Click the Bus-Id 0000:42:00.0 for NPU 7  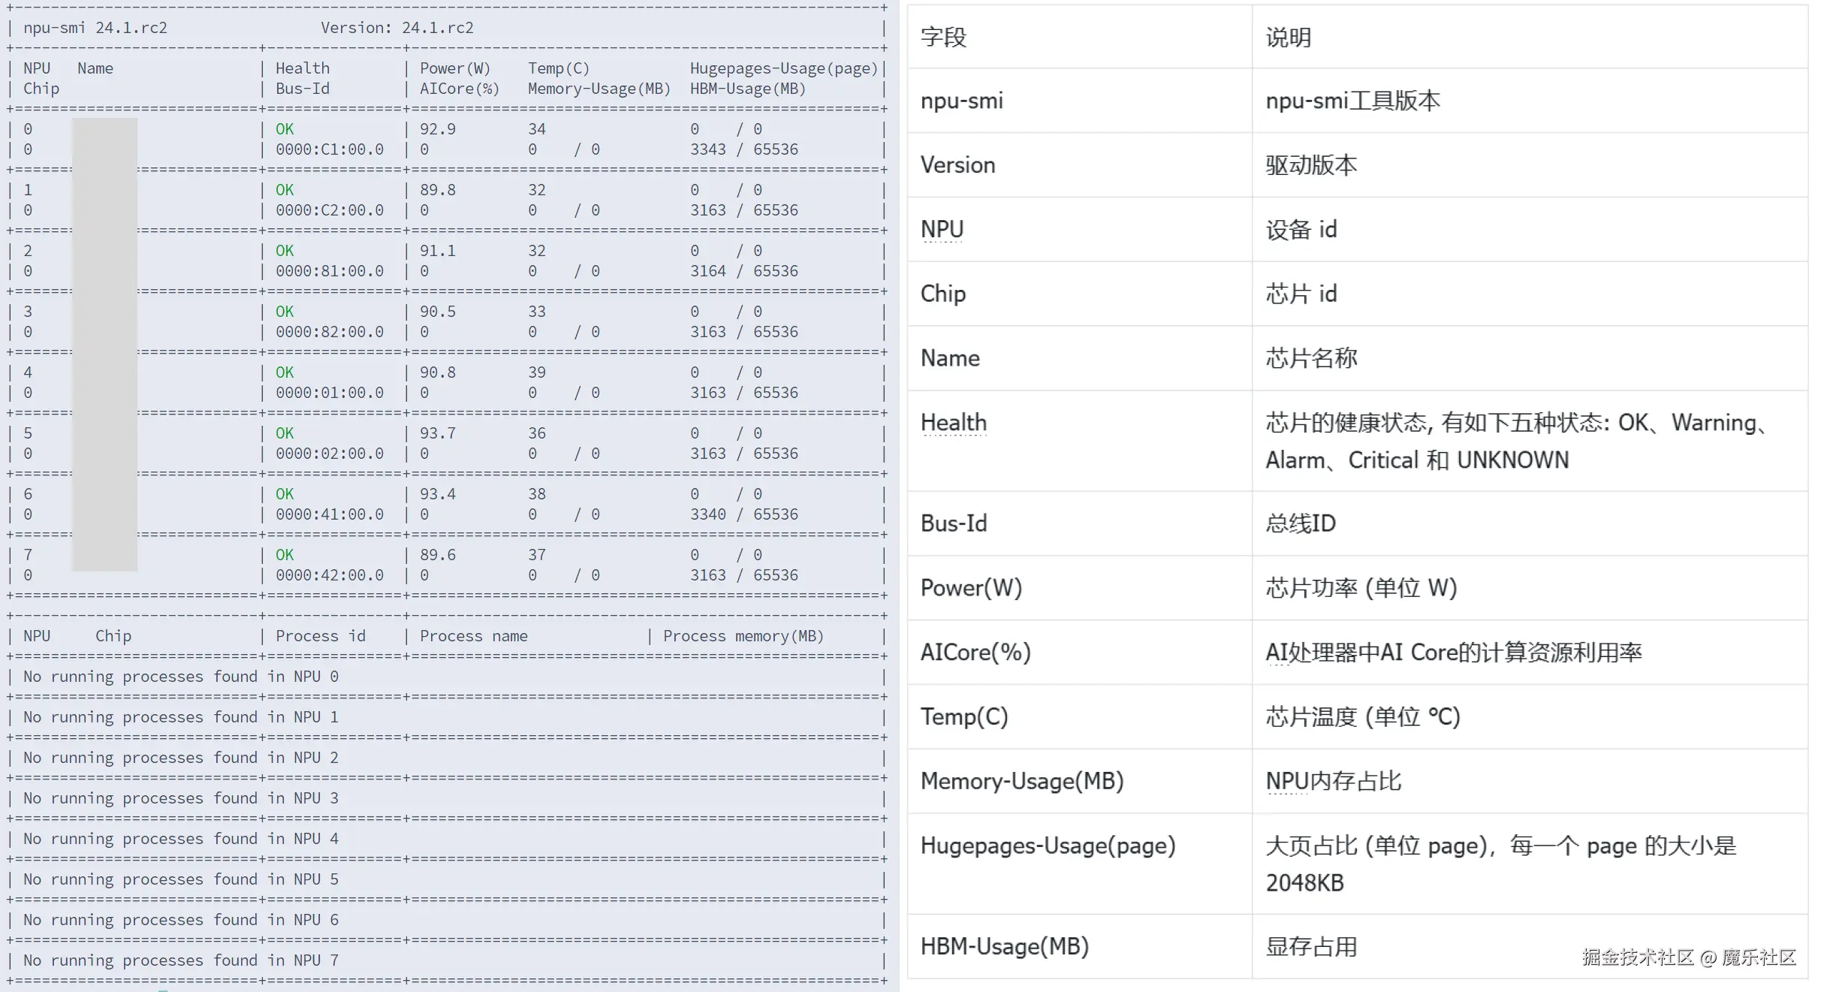click(x=329, y=575)
